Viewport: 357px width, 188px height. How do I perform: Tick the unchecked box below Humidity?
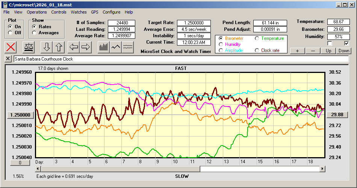[x=330, y=44]
